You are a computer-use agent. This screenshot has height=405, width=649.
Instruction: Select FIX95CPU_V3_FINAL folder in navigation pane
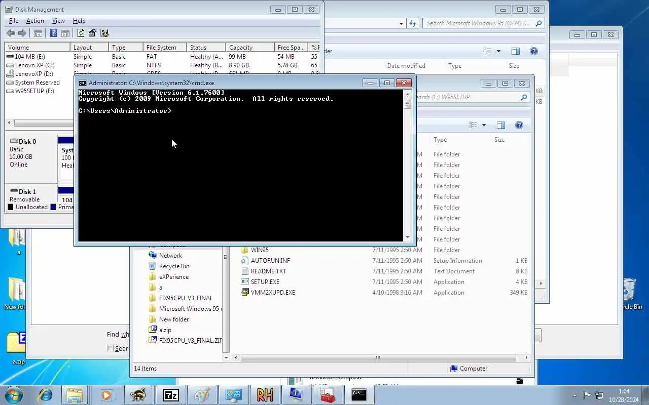[186, 298]
